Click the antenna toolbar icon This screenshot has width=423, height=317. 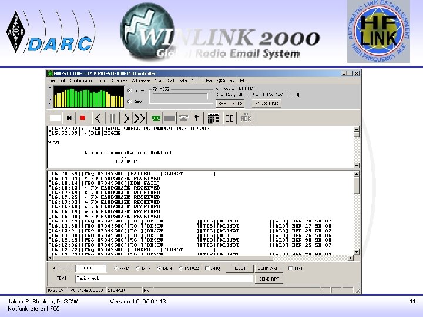pyautogui.click(x=197, y=118)
